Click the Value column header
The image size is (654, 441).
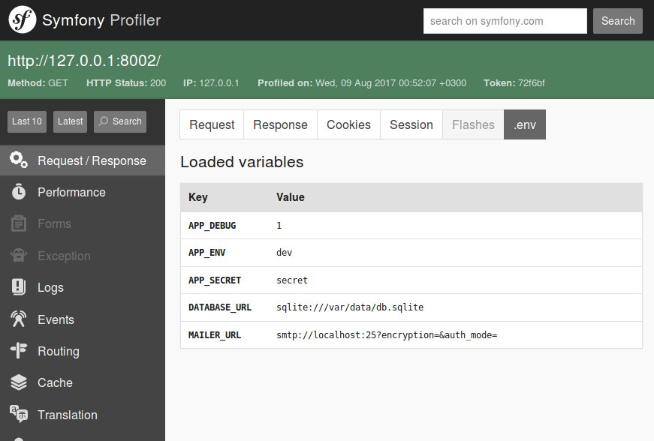[x=291, y=197]
